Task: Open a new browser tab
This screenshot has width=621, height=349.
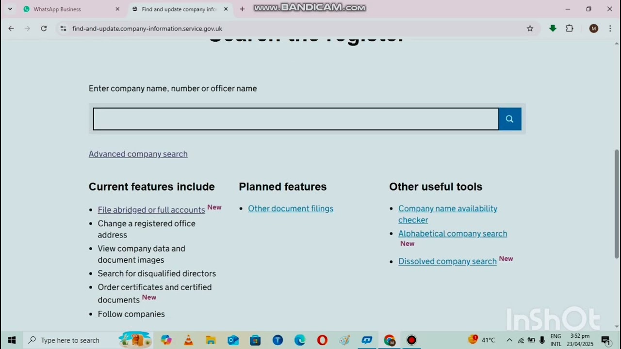Action: pyautogui.click(x=242, y=9)
